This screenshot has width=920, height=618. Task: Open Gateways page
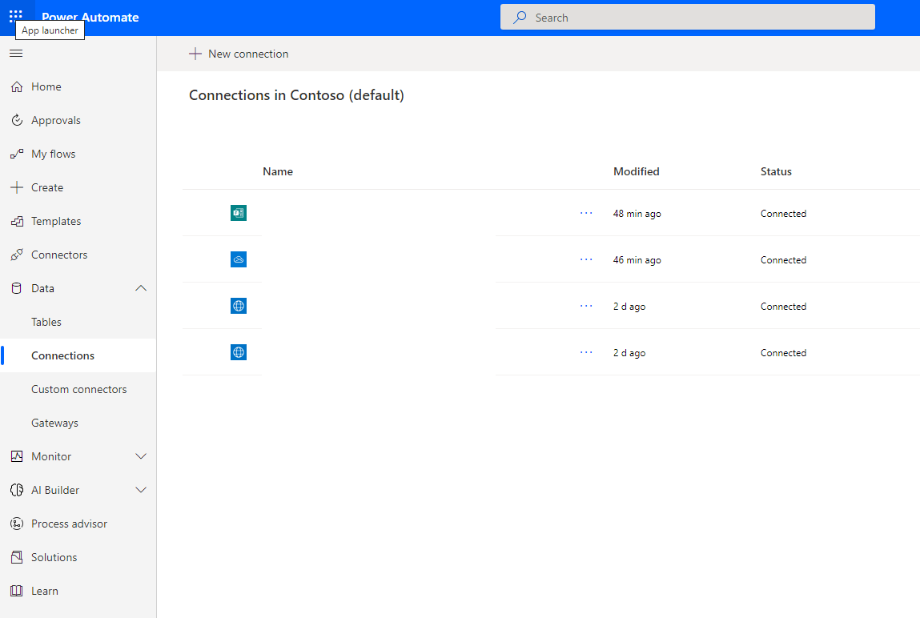tap(78, 423)
